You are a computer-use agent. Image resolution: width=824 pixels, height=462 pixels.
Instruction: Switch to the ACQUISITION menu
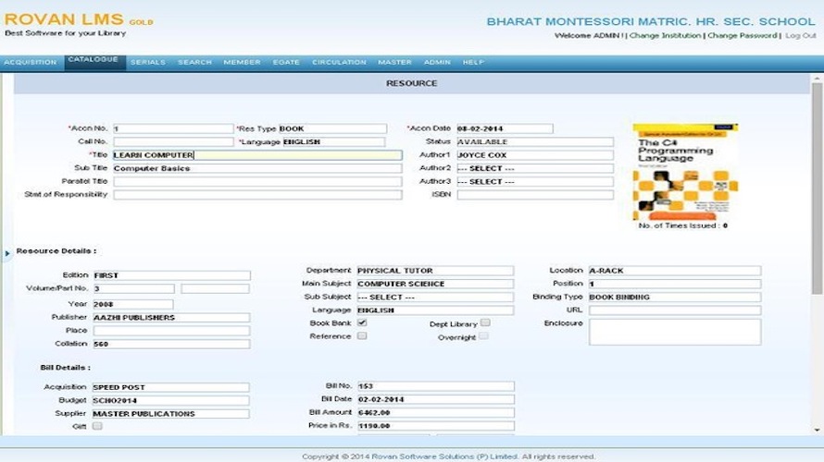(x=31, y=62)
